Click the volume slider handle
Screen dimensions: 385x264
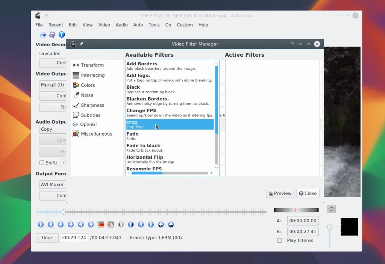pyautogui.click(x=330, y=227)
